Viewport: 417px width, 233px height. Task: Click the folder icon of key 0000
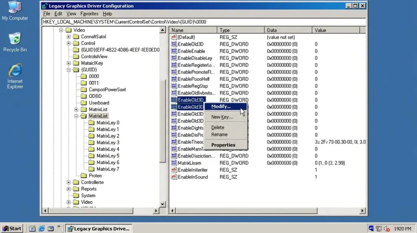click(84, 76)
